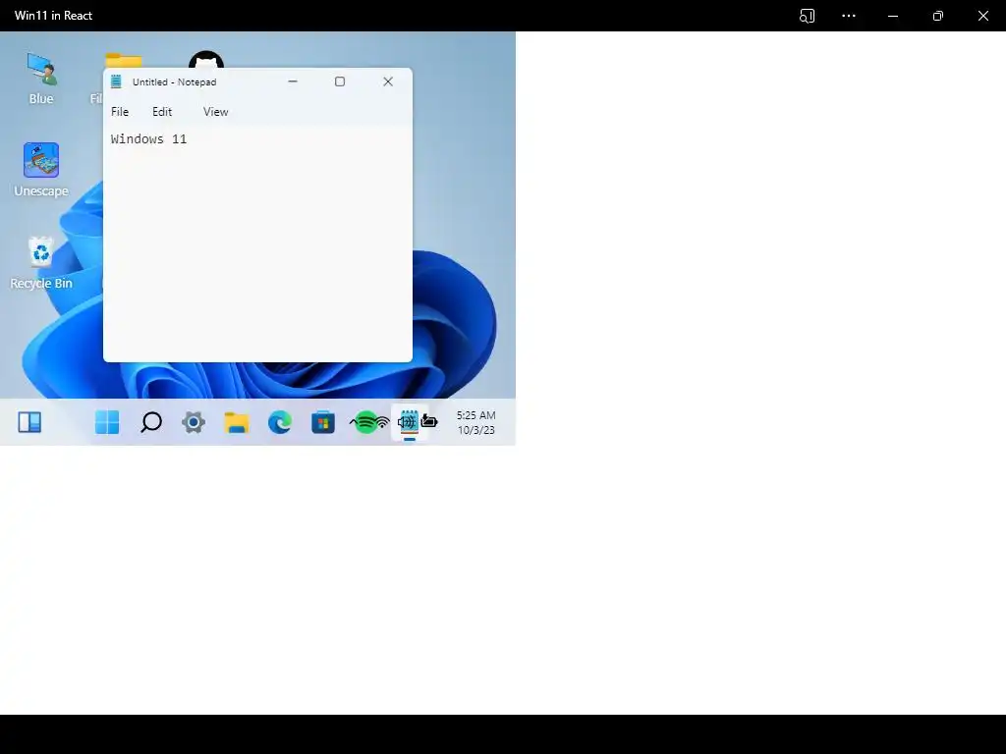Click the 'Windows 11' text in Notepad
Screen dimensions: 1006x754
pos(149,139)
